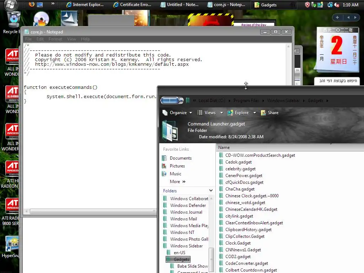Click the Show Desktop quick launch icon
This screenshot has height=273, width=364.
[x=40, y=5]
